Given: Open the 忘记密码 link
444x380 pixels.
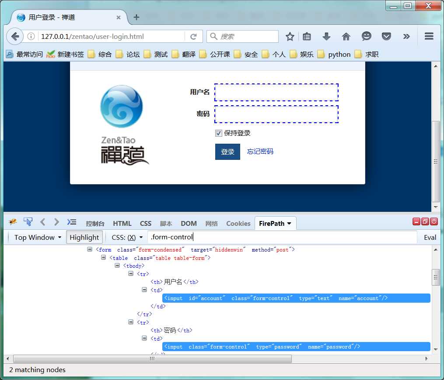Looking at the screenshot, I should [260, 152].
